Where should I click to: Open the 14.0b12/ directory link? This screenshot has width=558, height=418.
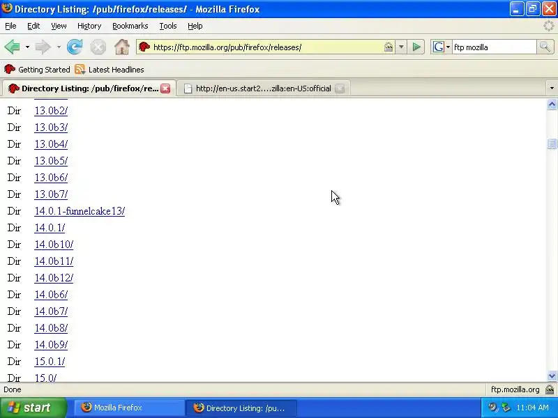click(54, 277)
